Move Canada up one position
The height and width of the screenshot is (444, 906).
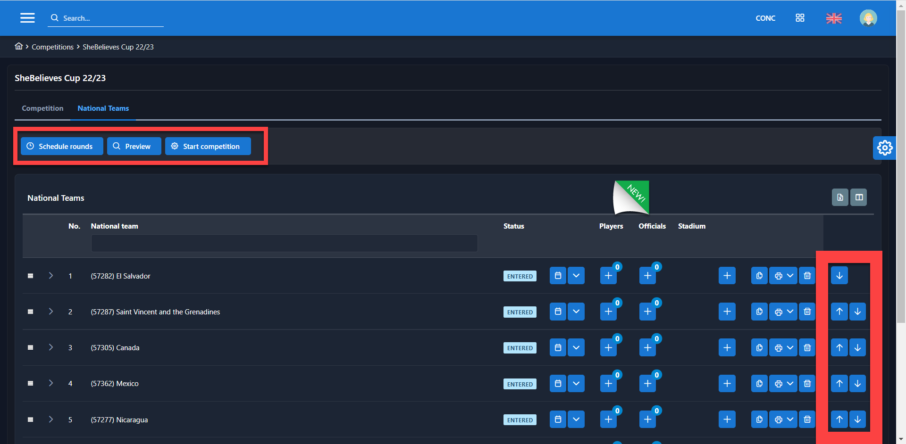839,348
